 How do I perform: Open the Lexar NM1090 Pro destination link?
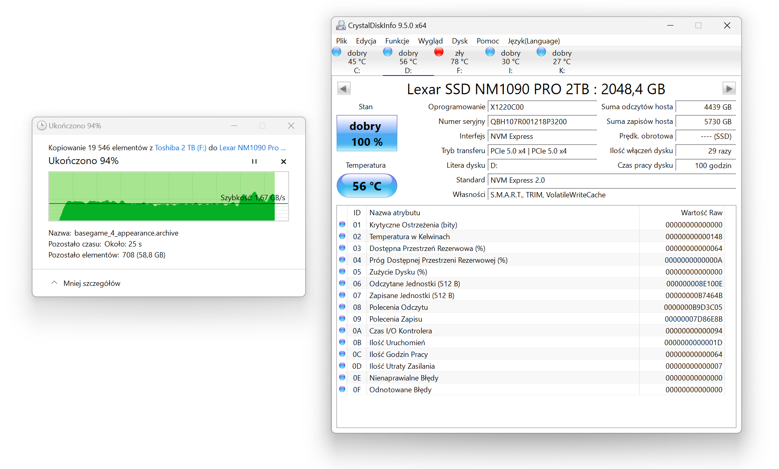252,148
